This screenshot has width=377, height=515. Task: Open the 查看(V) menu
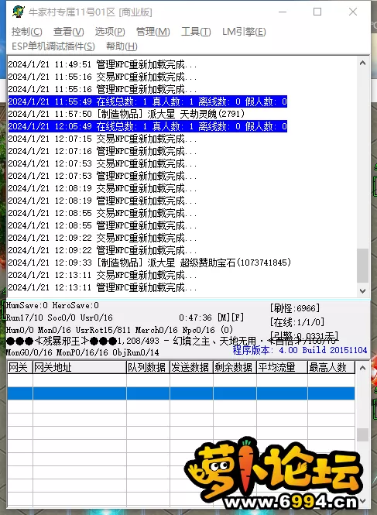click(x=69, y=32)
